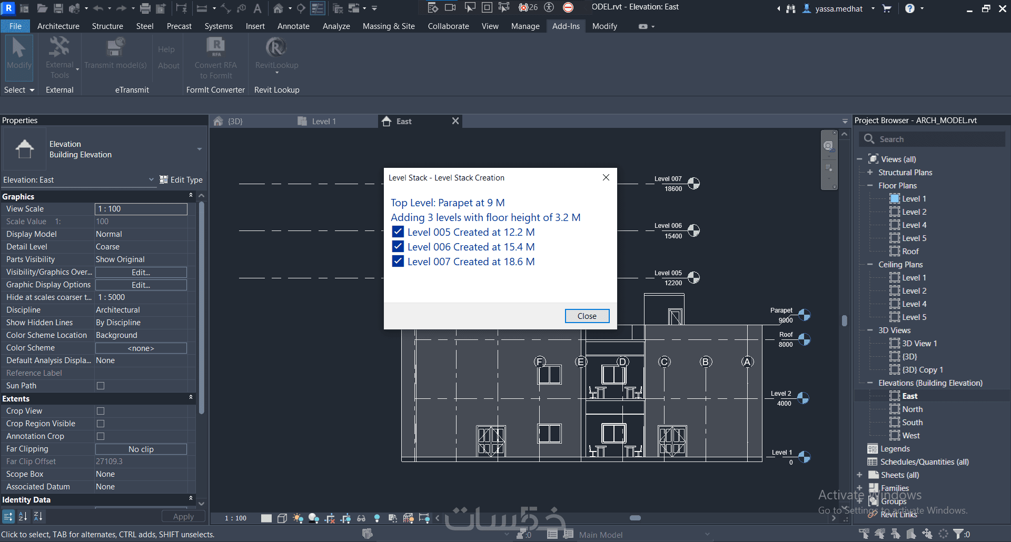Click the Visual Style cube icon

pyautogui.click(x=282, y=518)
